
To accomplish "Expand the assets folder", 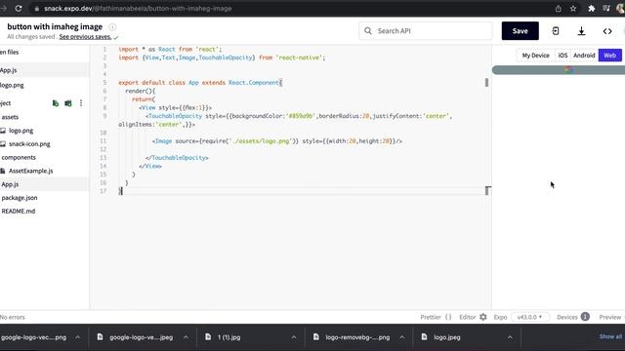I will click(10, 117).
